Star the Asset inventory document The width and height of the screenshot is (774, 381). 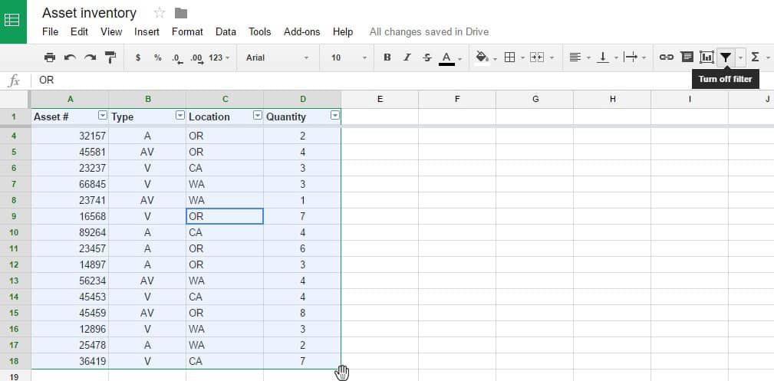[x=160, y=13]
